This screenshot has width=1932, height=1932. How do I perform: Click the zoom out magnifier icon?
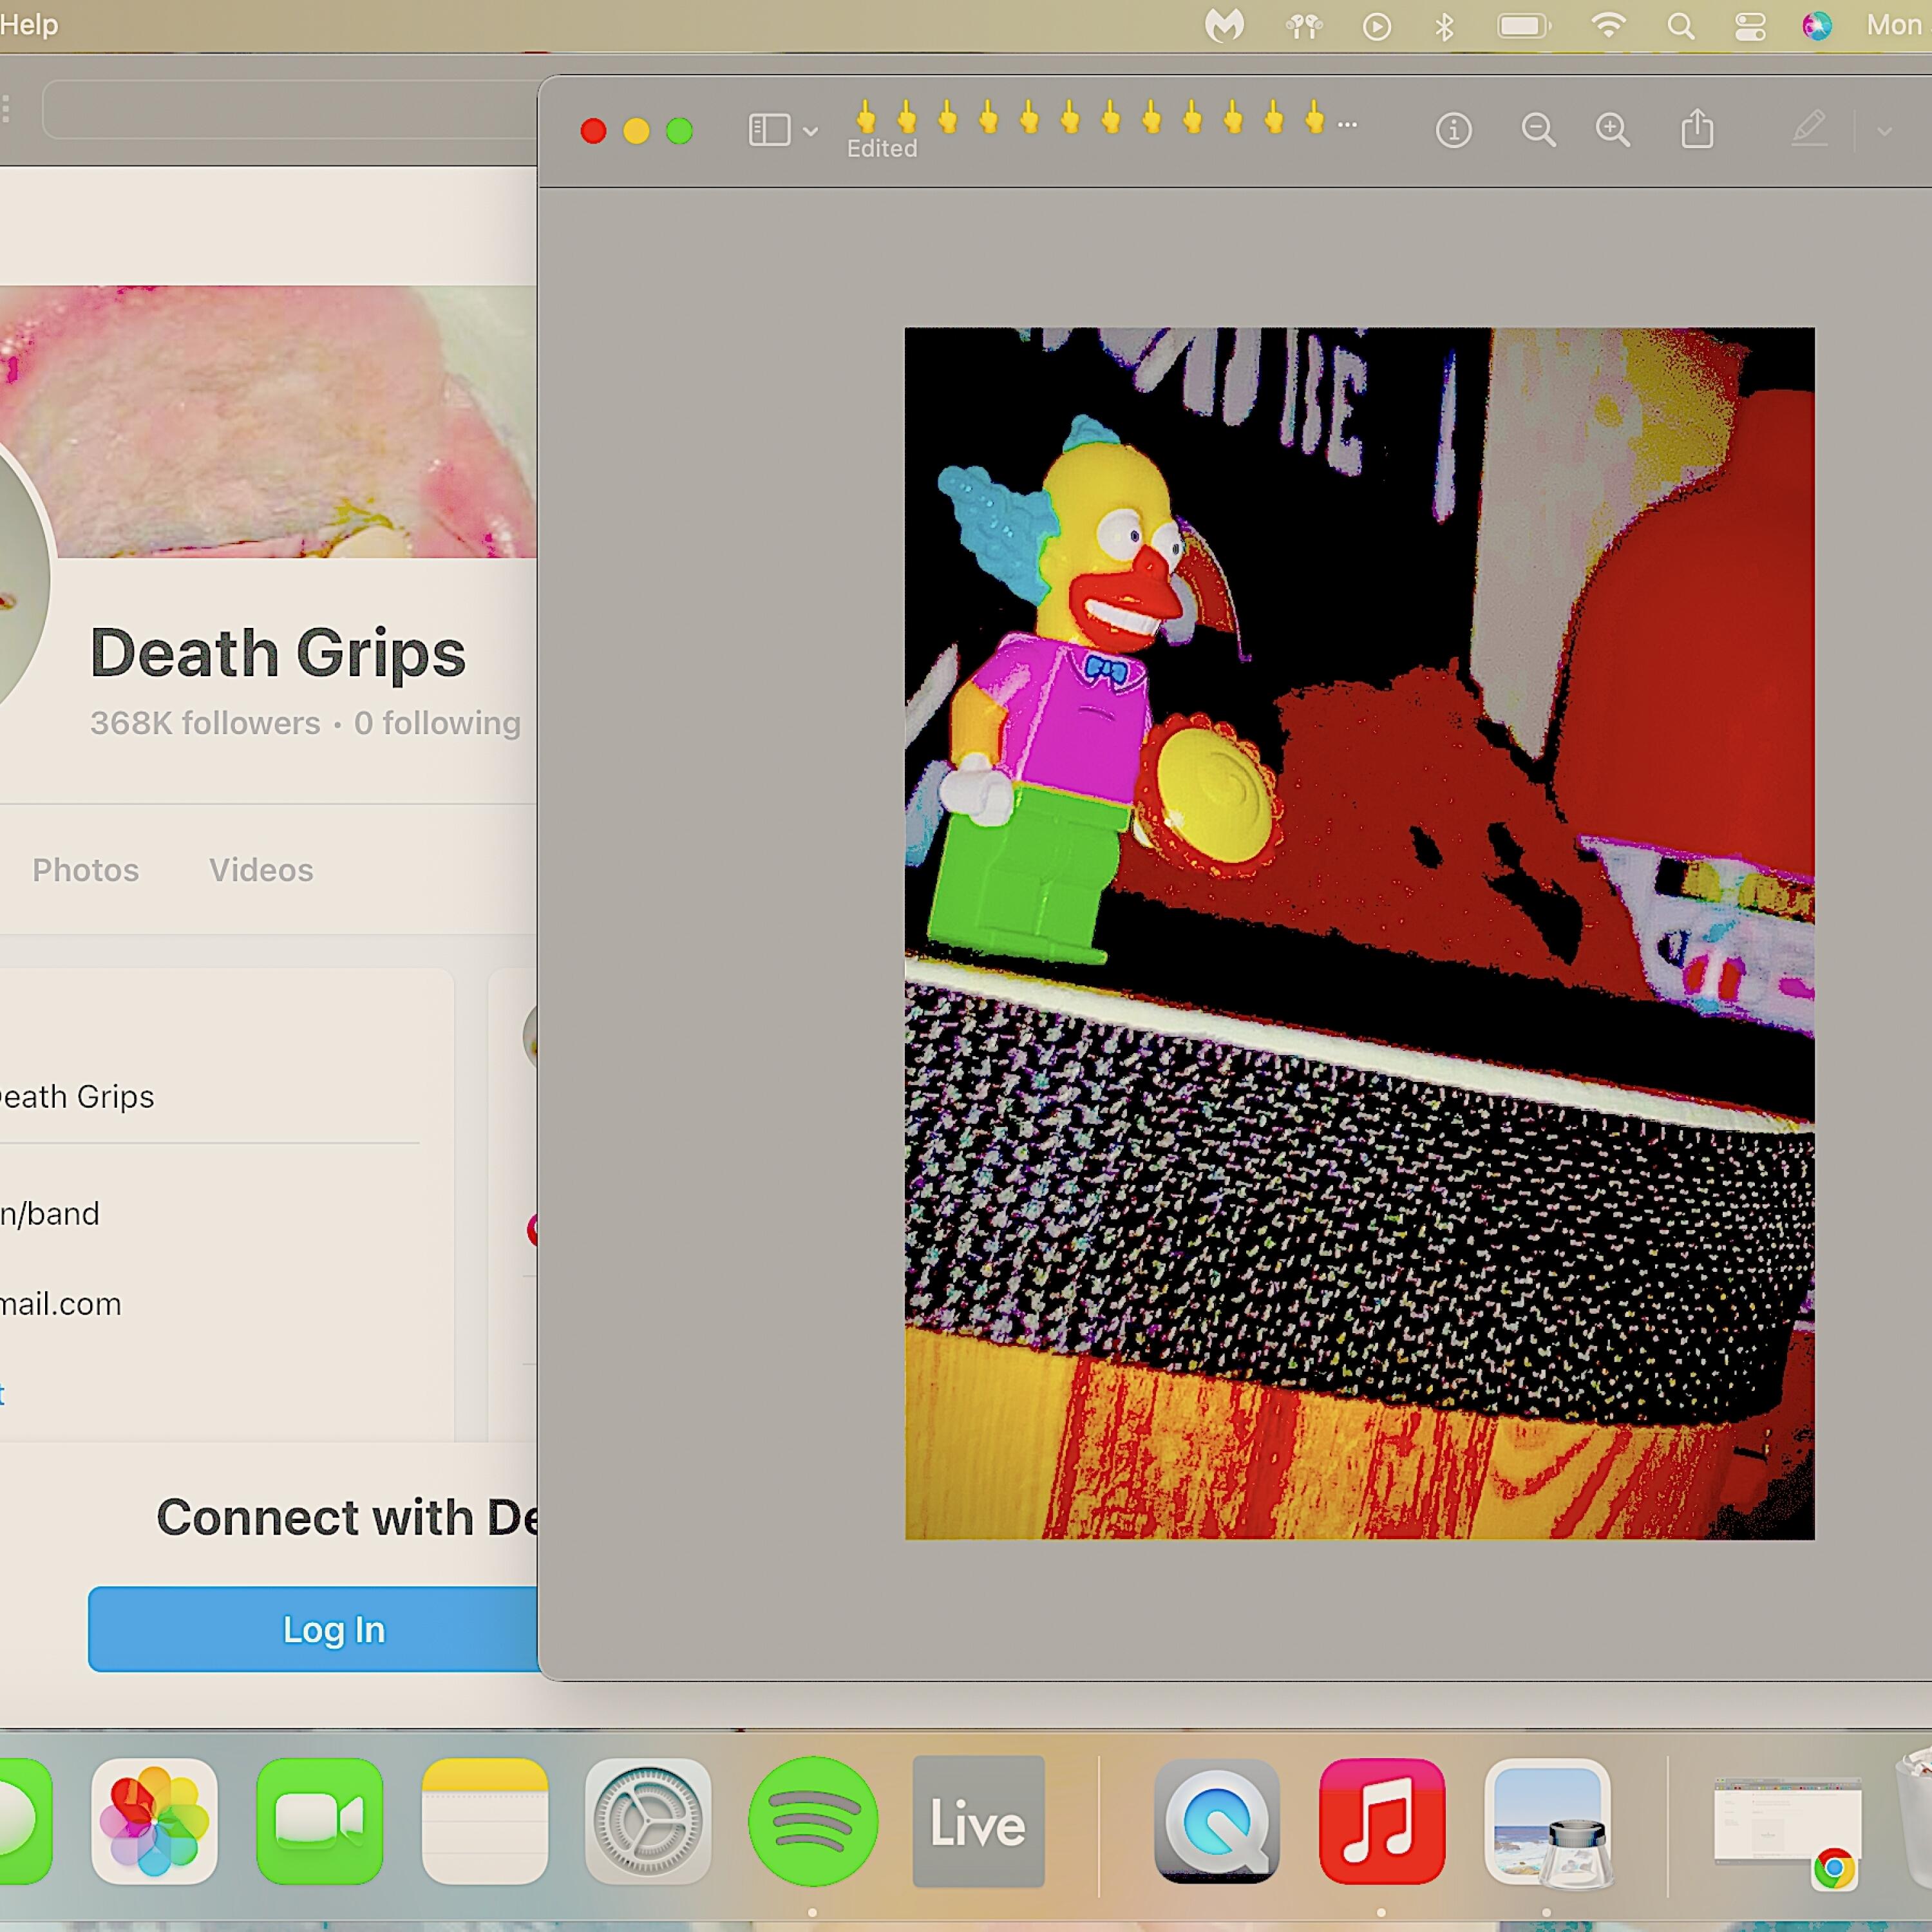coord(1538,130)
